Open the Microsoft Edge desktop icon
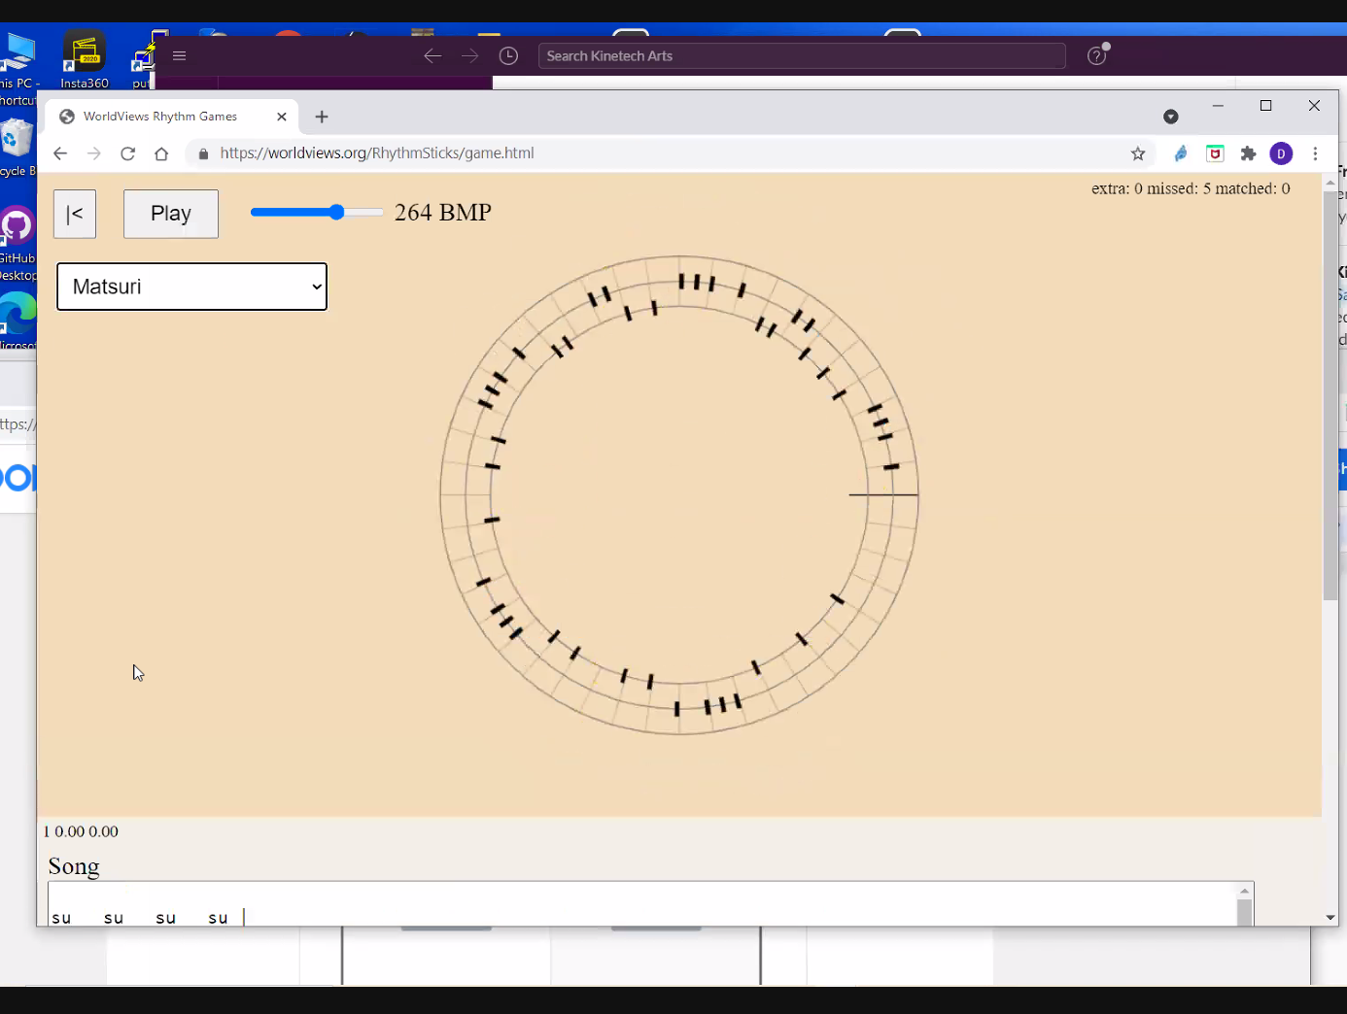This screenshot has height=1014, width=1347. (x=17, y=321)
